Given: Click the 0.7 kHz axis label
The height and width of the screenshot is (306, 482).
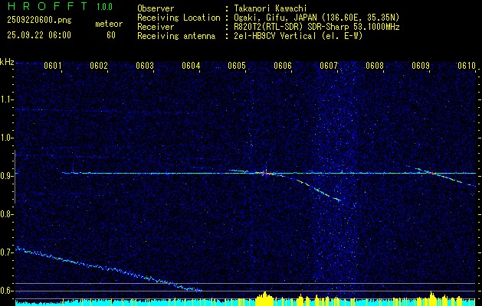Looking at the screenshot, I should [x=5, y=252].
